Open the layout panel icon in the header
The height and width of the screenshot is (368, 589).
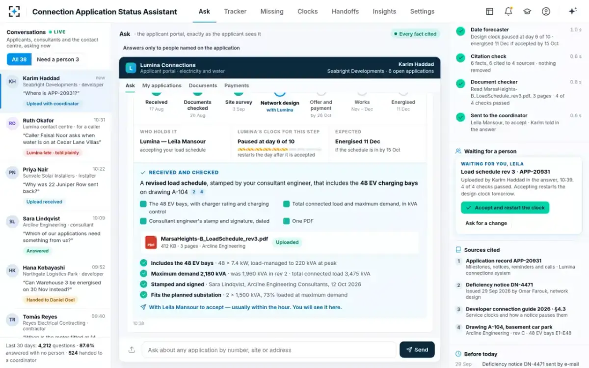click(x=489, y=11)
